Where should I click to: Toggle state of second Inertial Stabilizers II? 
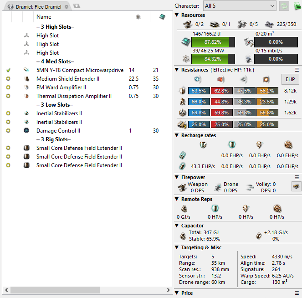8,122
